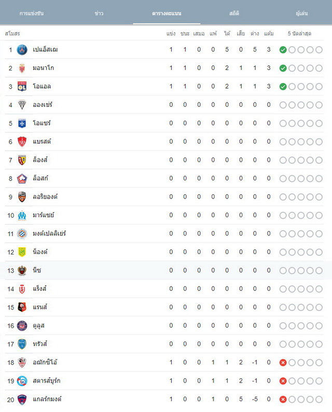Open the การแข่งขัน tab
Screen dimensions: 332x412
coord(32,13)
